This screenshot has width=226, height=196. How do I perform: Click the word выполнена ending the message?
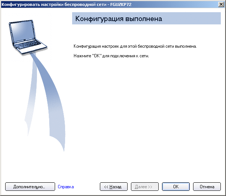coord(186,47)
